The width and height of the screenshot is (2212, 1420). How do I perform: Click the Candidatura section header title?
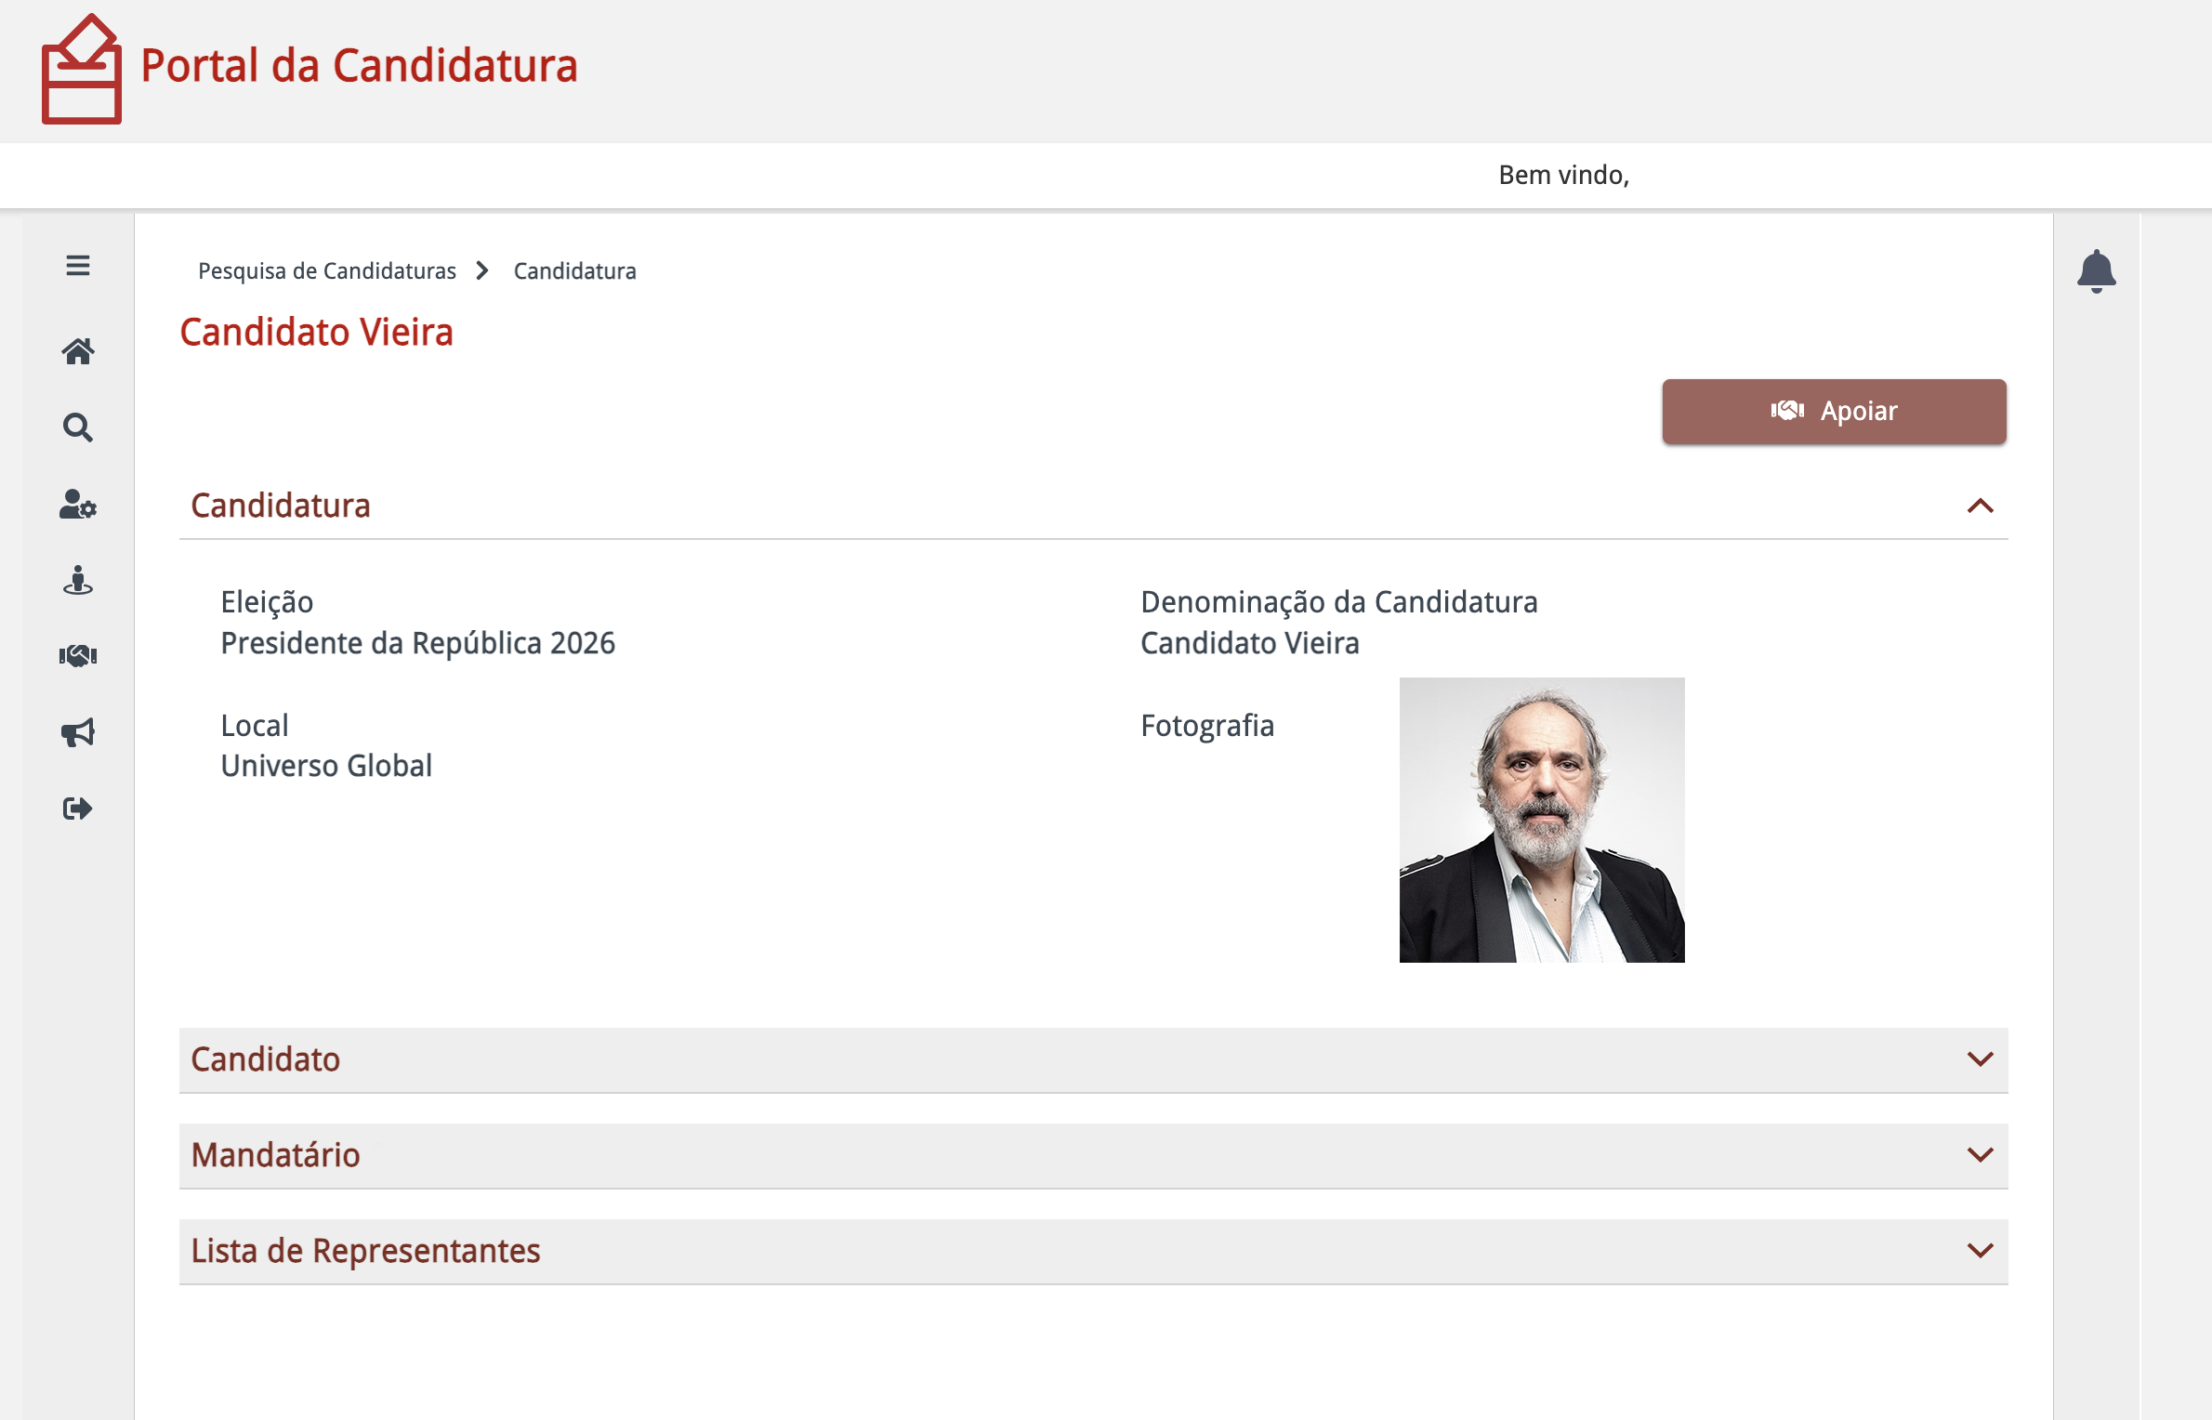(281, 506)
